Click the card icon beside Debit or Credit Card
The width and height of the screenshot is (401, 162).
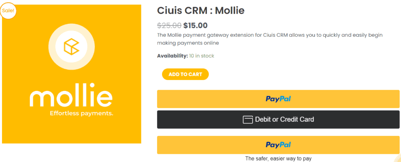tap(247, 119)
